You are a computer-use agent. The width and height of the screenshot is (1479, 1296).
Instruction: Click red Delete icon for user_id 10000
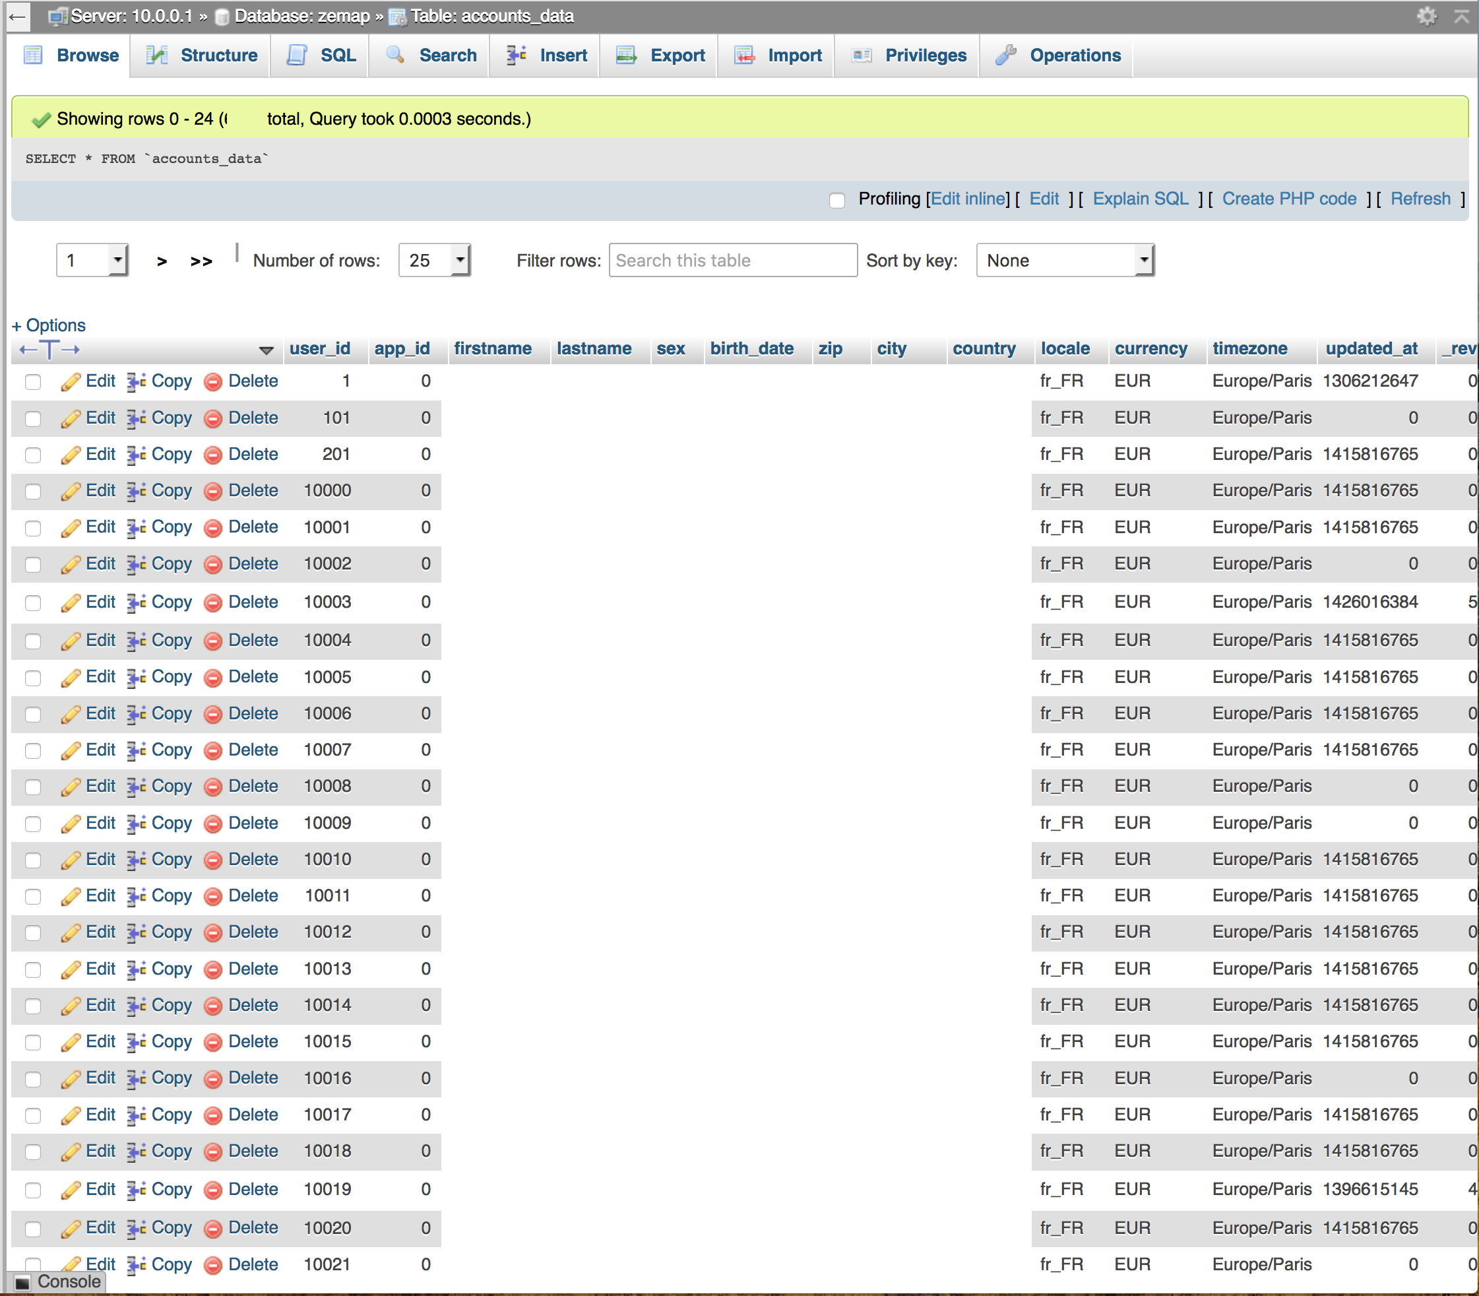[x=213, y=491]
